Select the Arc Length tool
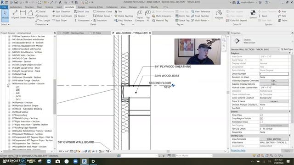Screen dimensions: 294x165 [43, 20]
